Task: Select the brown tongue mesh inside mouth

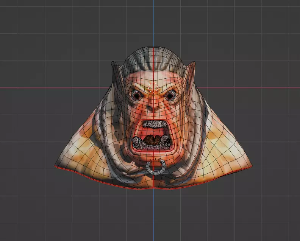Action: point(152,140)
